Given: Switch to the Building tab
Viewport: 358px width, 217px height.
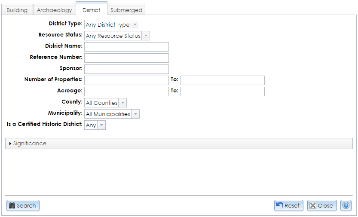Looking at the screenshot, I should (x=17, y=10).
